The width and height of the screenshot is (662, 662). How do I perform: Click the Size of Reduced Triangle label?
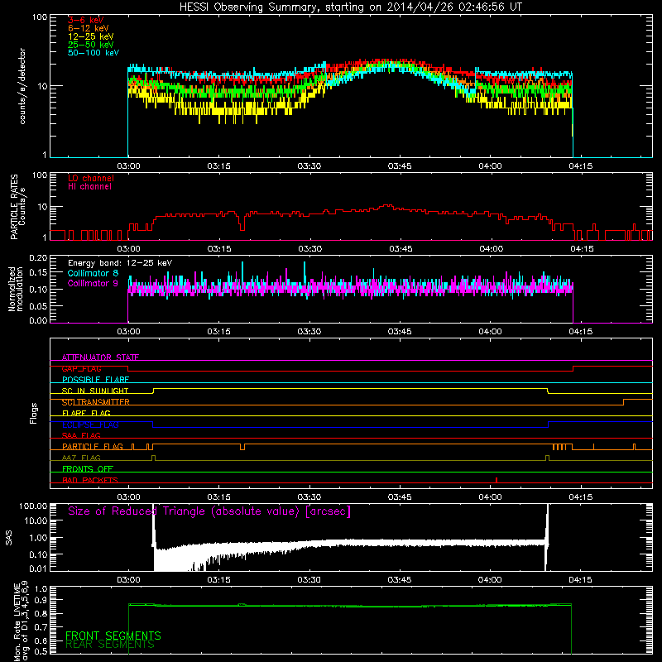coord(209,511)
